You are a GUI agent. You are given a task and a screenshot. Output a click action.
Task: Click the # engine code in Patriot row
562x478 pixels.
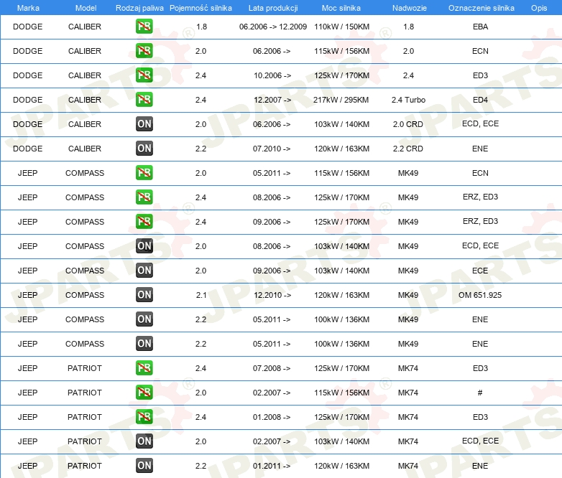point(480,393)
